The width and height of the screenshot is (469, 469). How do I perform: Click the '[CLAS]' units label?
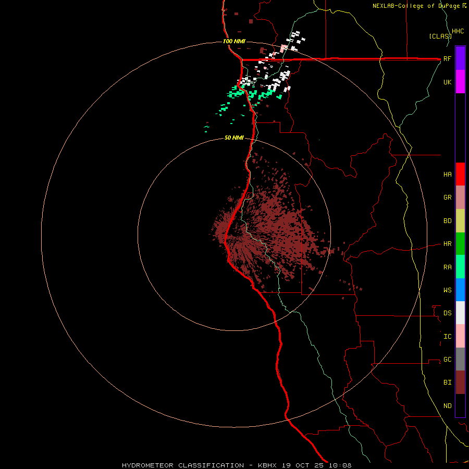point(440,36)
